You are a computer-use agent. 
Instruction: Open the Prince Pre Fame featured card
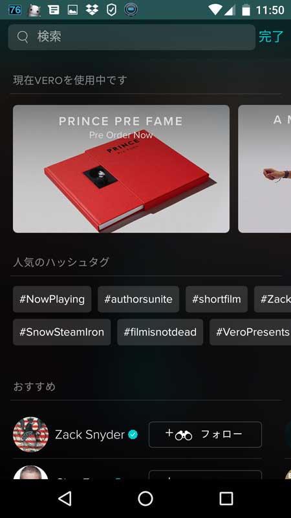121,169
